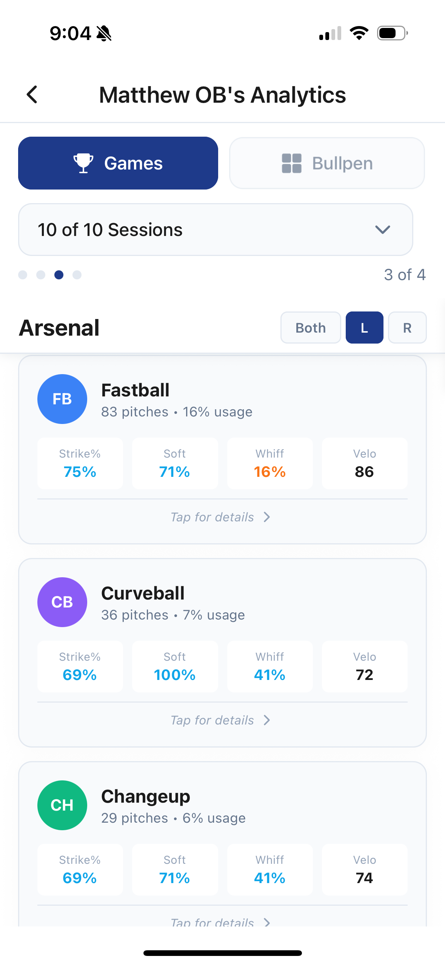Tap Fastball's Whiff 16% stat cell

click(269, 463)
